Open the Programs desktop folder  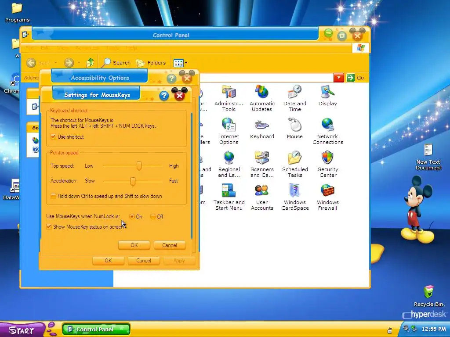click(x=17, y=13)
